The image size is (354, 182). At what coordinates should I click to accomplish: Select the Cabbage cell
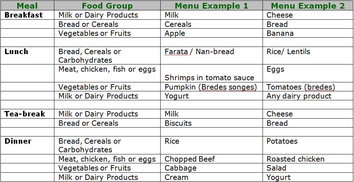click(x=181, y=168)
